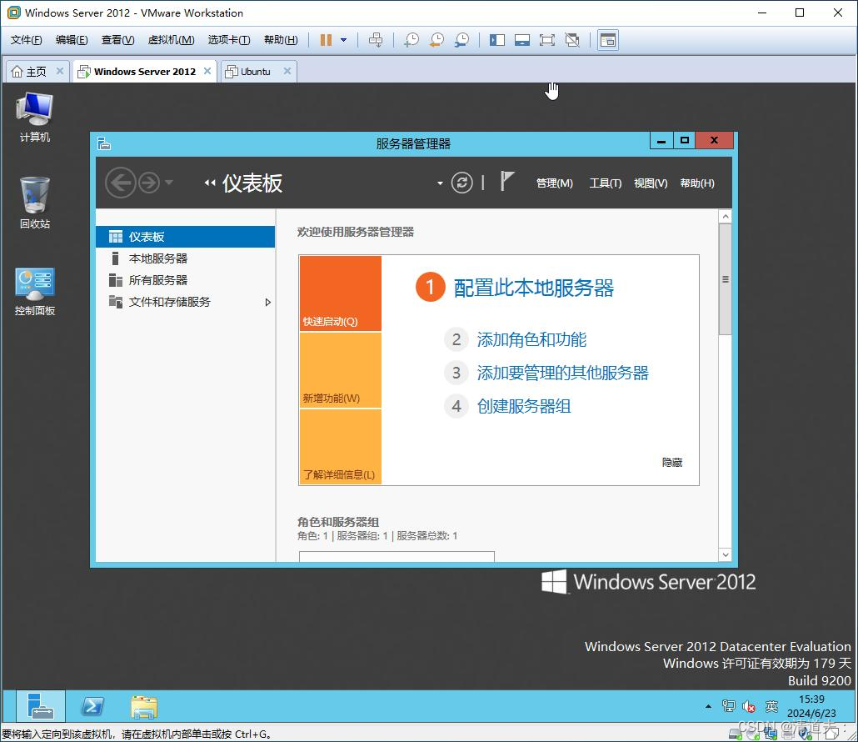Close the 主页 tab

[x=60, y=71]
